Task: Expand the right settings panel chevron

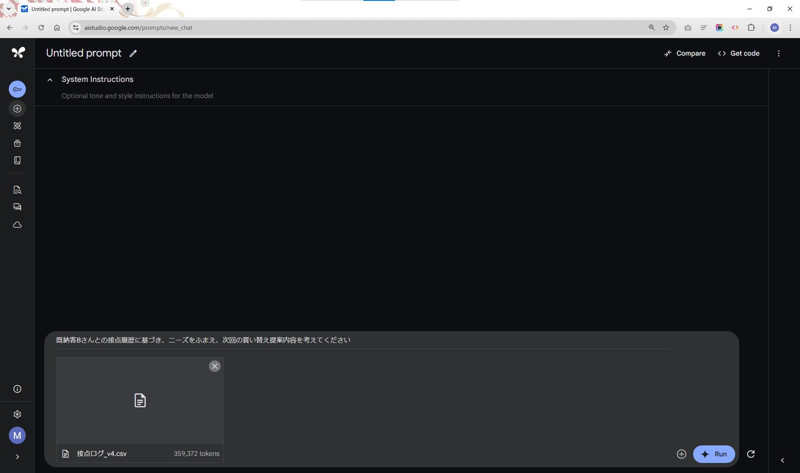Action: [x=782, y=460]
